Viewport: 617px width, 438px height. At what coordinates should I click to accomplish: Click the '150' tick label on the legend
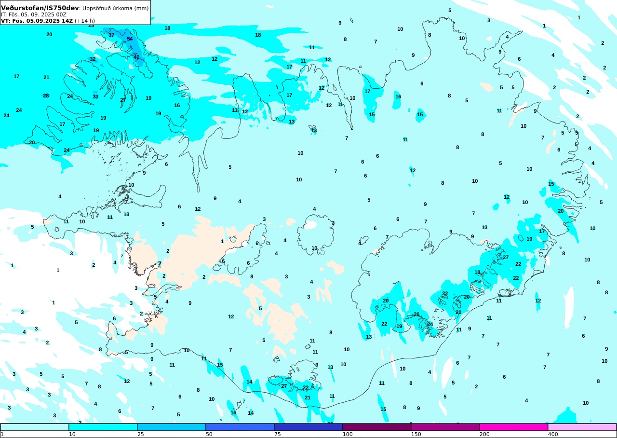[x=416, y=434]
